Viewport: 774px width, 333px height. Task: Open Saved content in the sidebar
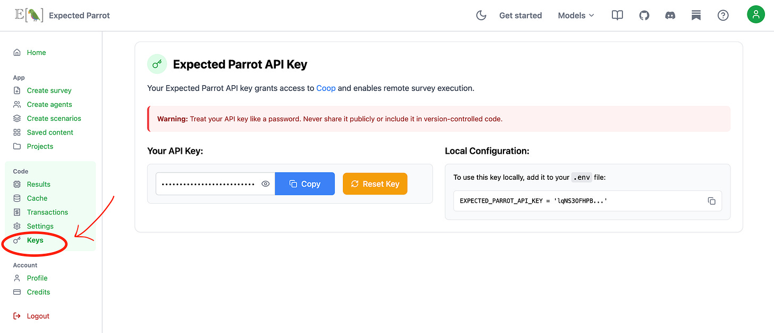[51, 132]
